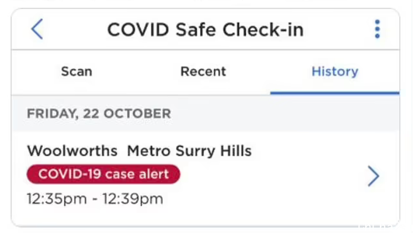Expand check-in details using blue arrow

pyautogui.click(x=374, y=176)
